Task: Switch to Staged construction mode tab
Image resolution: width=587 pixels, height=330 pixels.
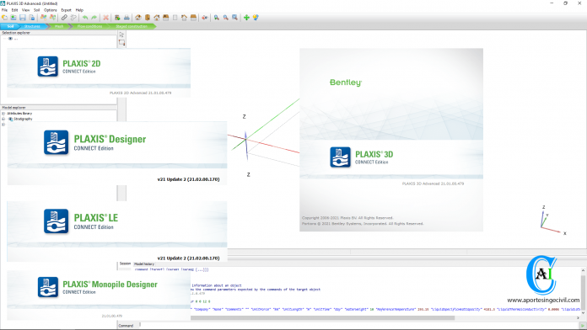Action: 132,27
